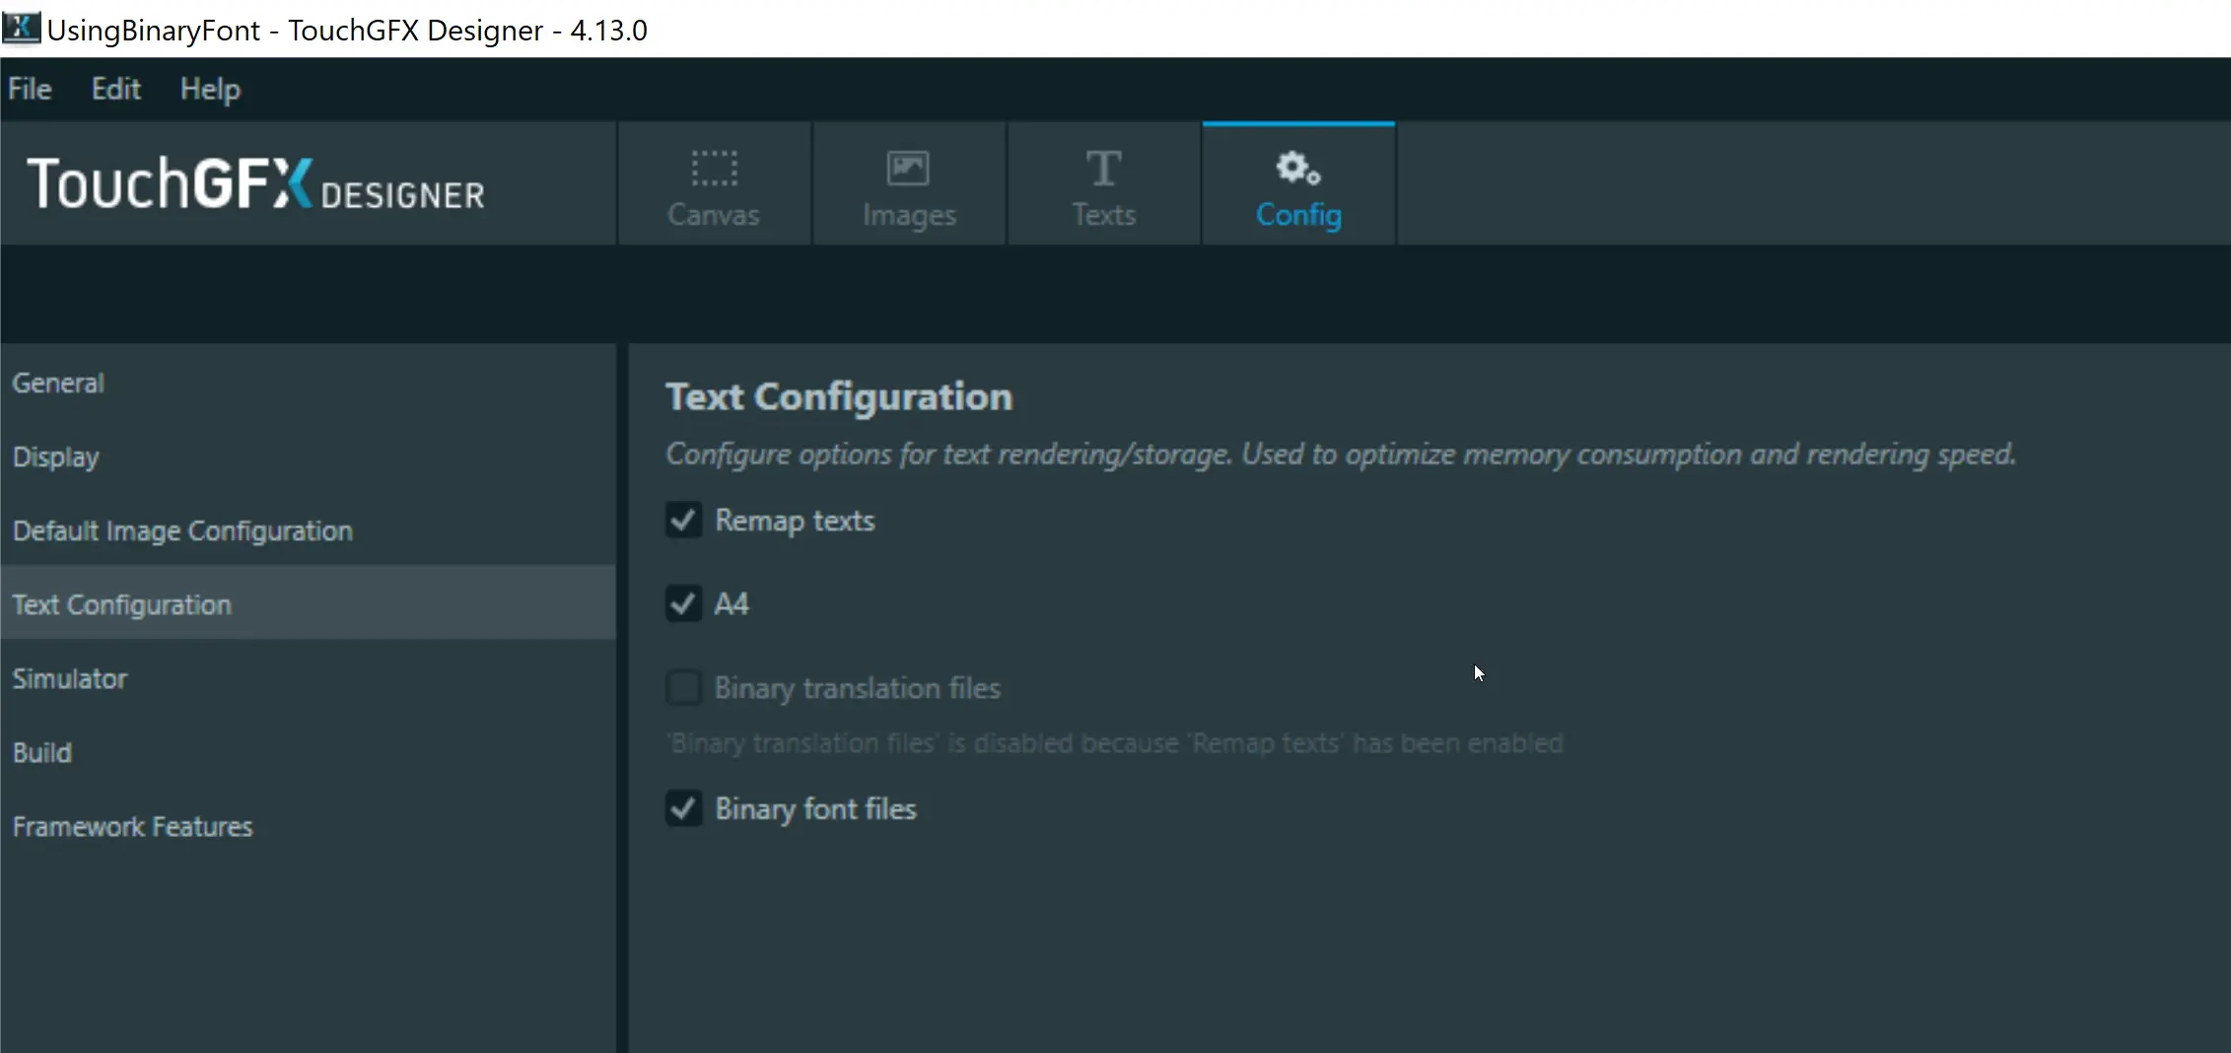
Task: Click the Texts T-shaped icon
Action: (x=1103, y=169)
